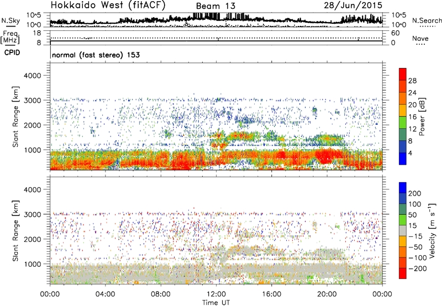Click 'normal (fast stereo) 153' text

point(96,55)
